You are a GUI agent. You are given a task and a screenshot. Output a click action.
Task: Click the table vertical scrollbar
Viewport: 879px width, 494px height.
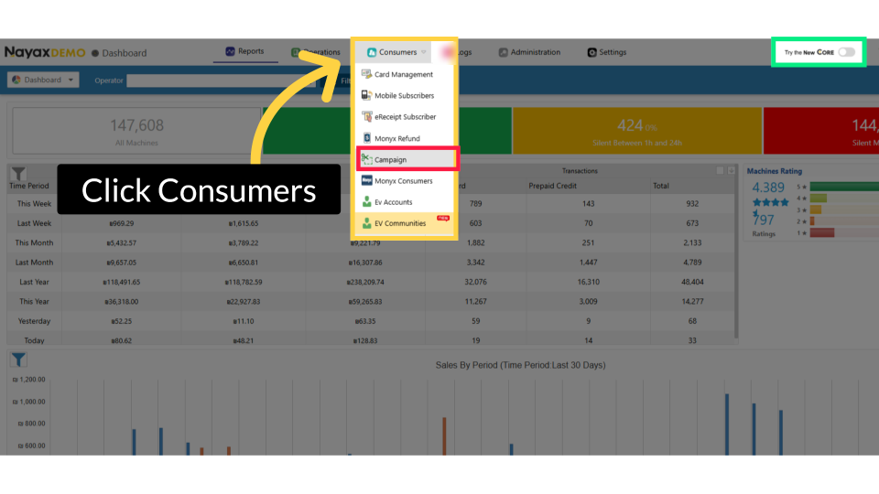[x=735, y=252]
